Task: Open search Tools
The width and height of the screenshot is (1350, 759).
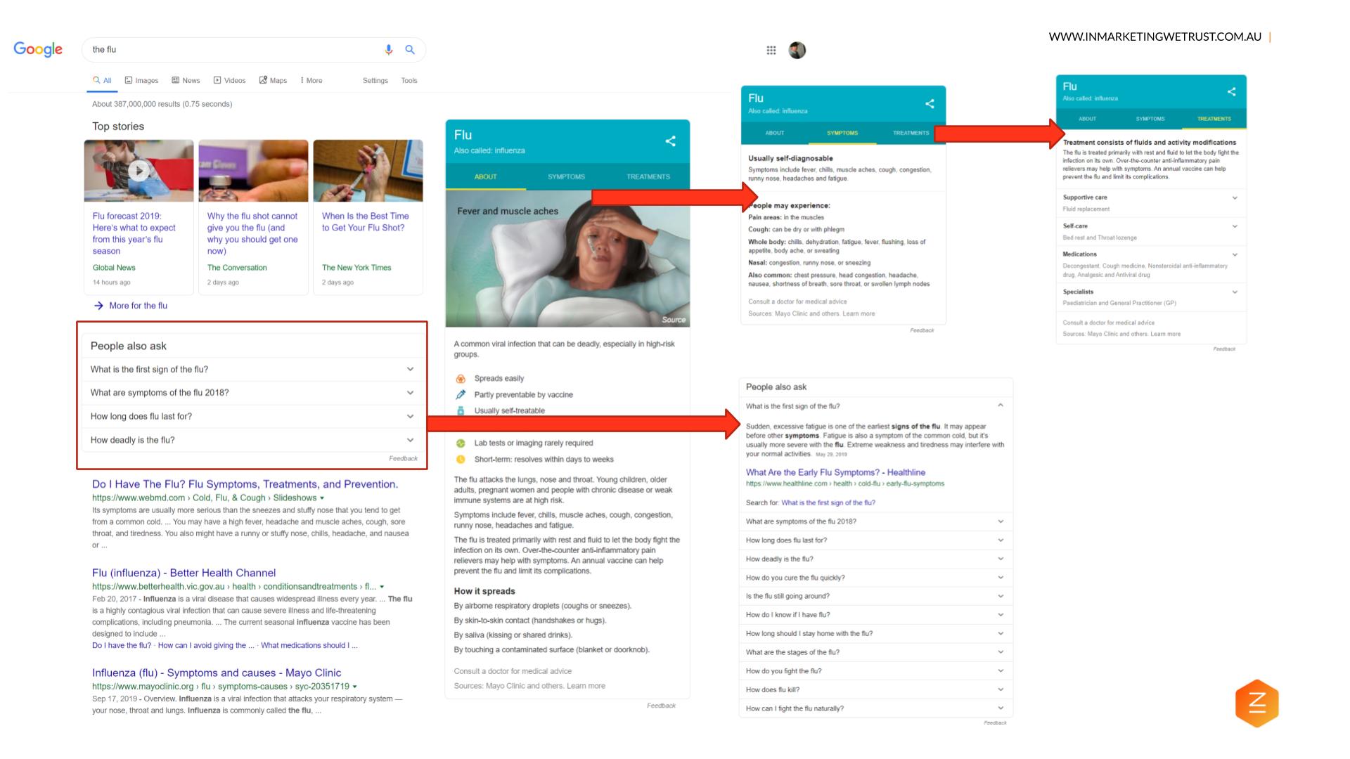Action: click(x=409, y=80)
